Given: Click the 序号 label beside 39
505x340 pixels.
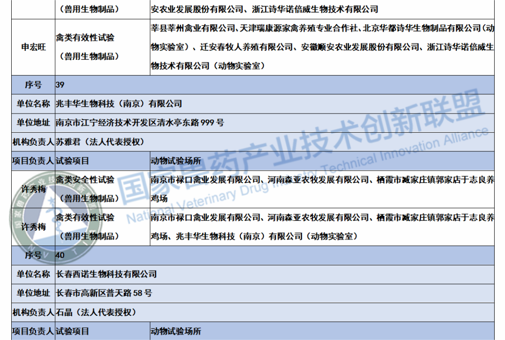Looking at the screenshot, I should 34,85.
